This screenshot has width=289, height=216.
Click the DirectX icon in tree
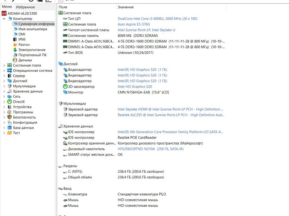[9, 102]
